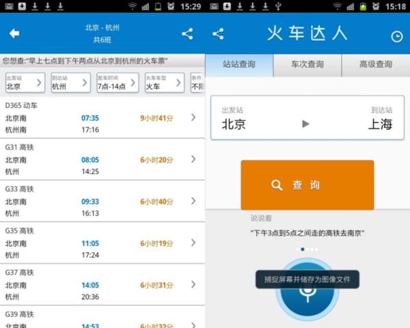Tap alarm clock icon in left status bar

pos(171,6)
